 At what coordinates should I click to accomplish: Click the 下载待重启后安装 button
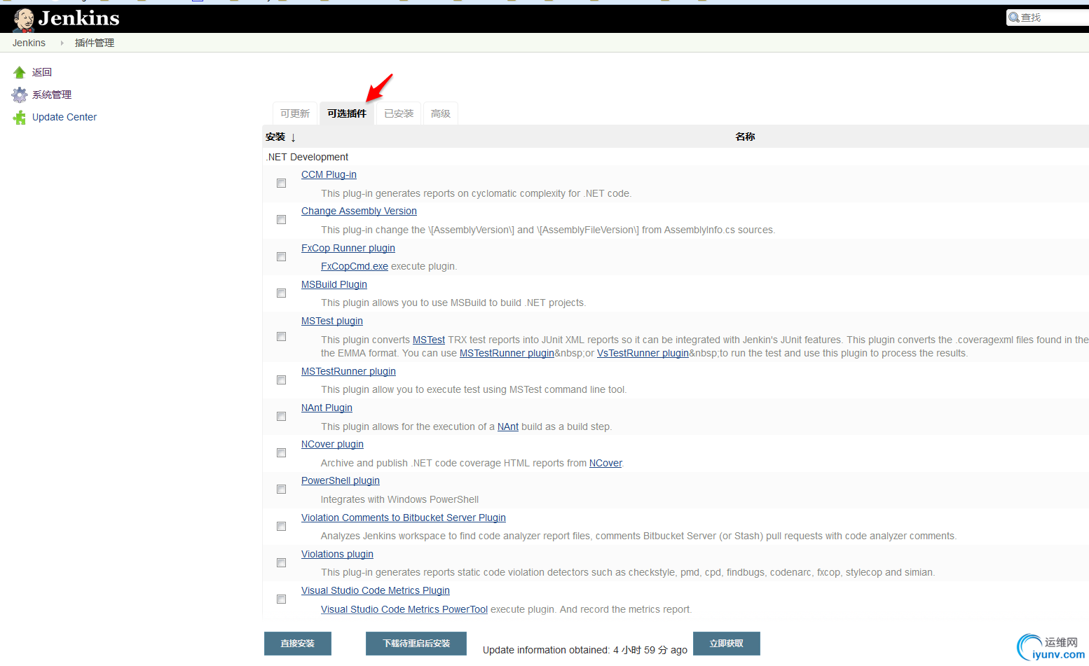coord(416,644)
